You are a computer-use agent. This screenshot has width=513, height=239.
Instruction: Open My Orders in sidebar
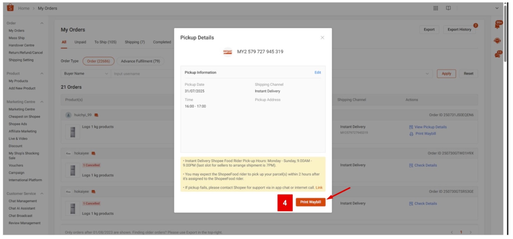(x=16, y=31)
